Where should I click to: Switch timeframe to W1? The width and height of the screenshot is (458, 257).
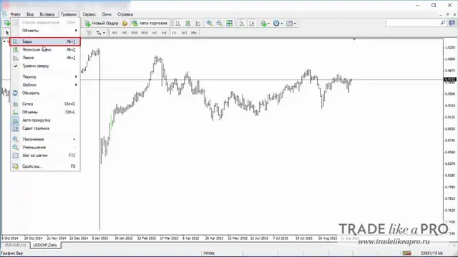coord(185,33)
